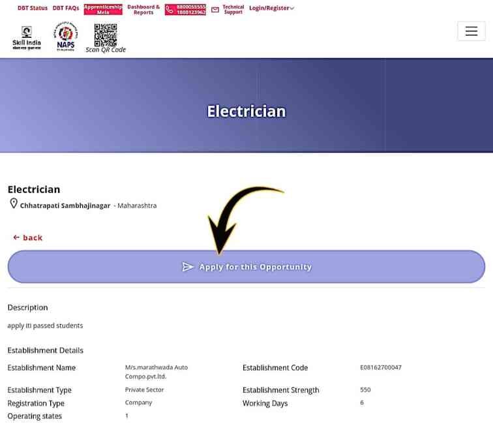The width and height of the screenshot is (493, 443).
Task: Select the Operating states label
Action: coord(35,416)
